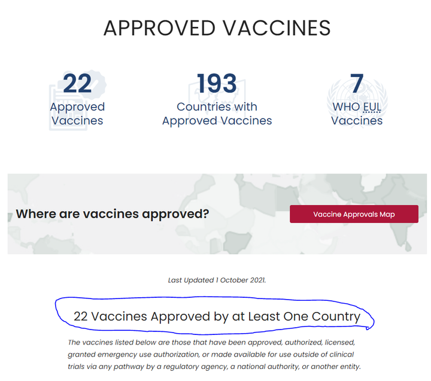Click the Vaccine Approvals Map button
The image size is (431, 381).
pyautogui.click(x=354, y=214)
